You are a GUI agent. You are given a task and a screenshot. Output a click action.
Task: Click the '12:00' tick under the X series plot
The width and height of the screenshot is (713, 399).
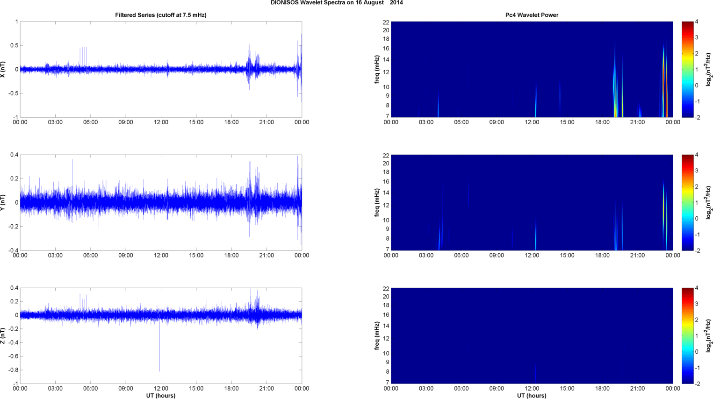click(161, 122)
